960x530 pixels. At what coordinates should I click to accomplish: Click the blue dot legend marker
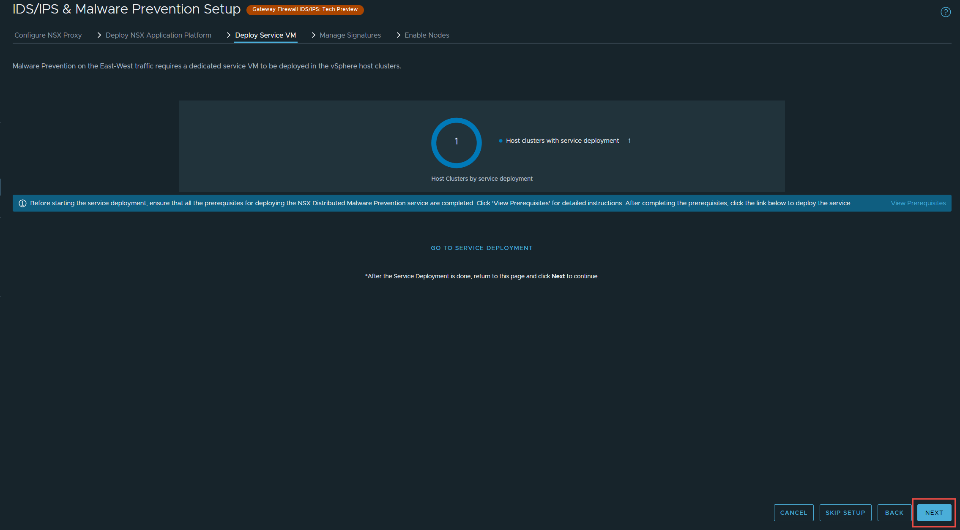[x=501, y=141]
